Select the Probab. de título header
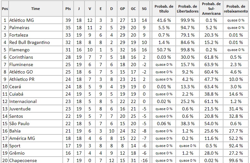This screenshot has height=163, width=250. click(164, 9)
